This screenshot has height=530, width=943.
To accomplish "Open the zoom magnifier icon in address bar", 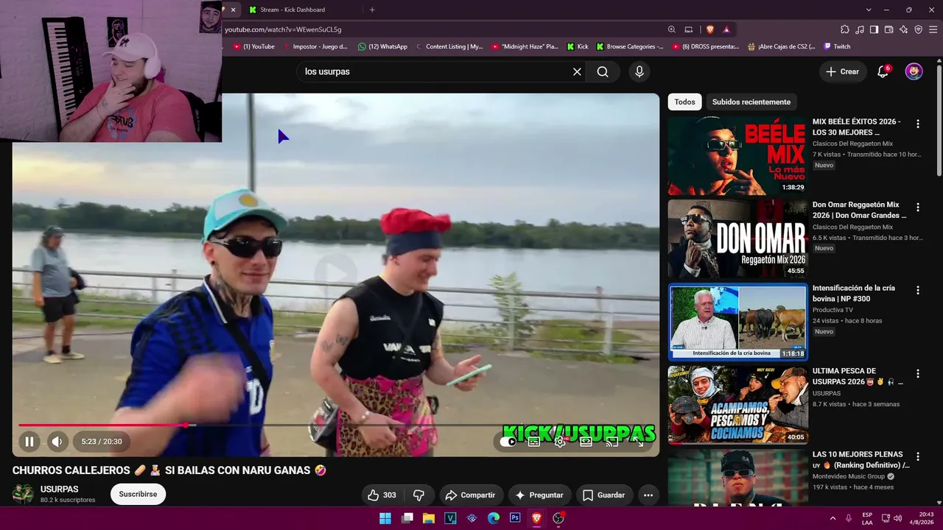I will [671, 29].
